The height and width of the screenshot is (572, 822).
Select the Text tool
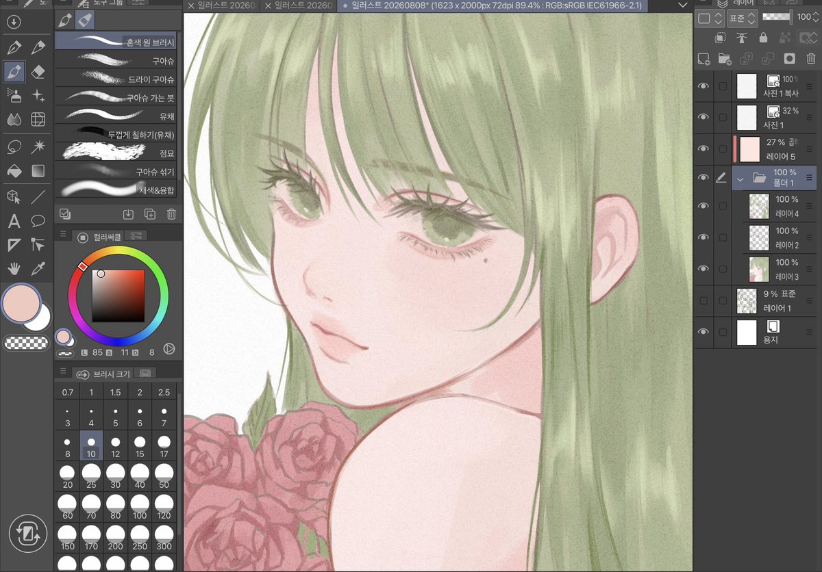click(x=14, y=221)
